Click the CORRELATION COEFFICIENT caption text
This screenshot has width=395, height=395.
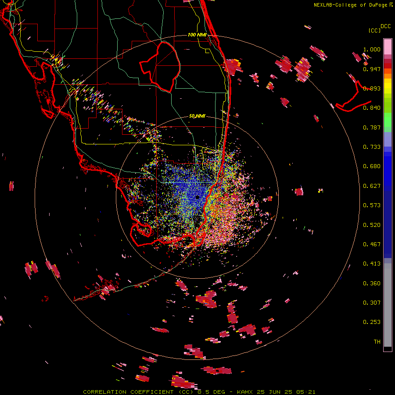(138, 392)
